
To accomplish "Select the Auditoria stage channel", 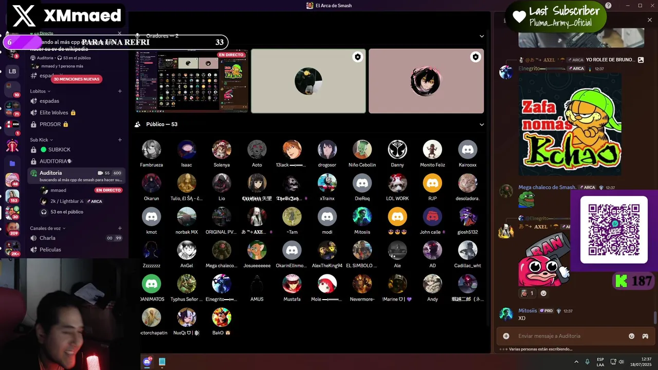I will [x=76, y=176].
